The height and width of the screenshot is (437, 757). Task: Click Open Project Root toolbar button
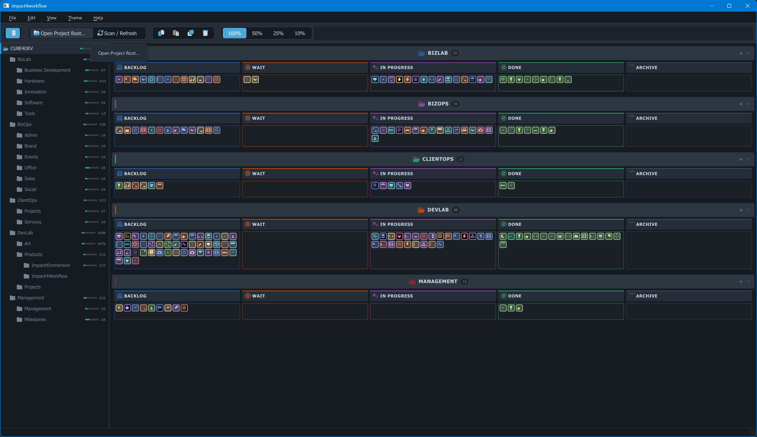pos(60,33)
